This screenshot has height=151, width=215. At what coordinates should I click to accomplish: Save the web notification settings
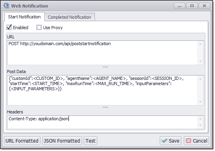point(171,141)
